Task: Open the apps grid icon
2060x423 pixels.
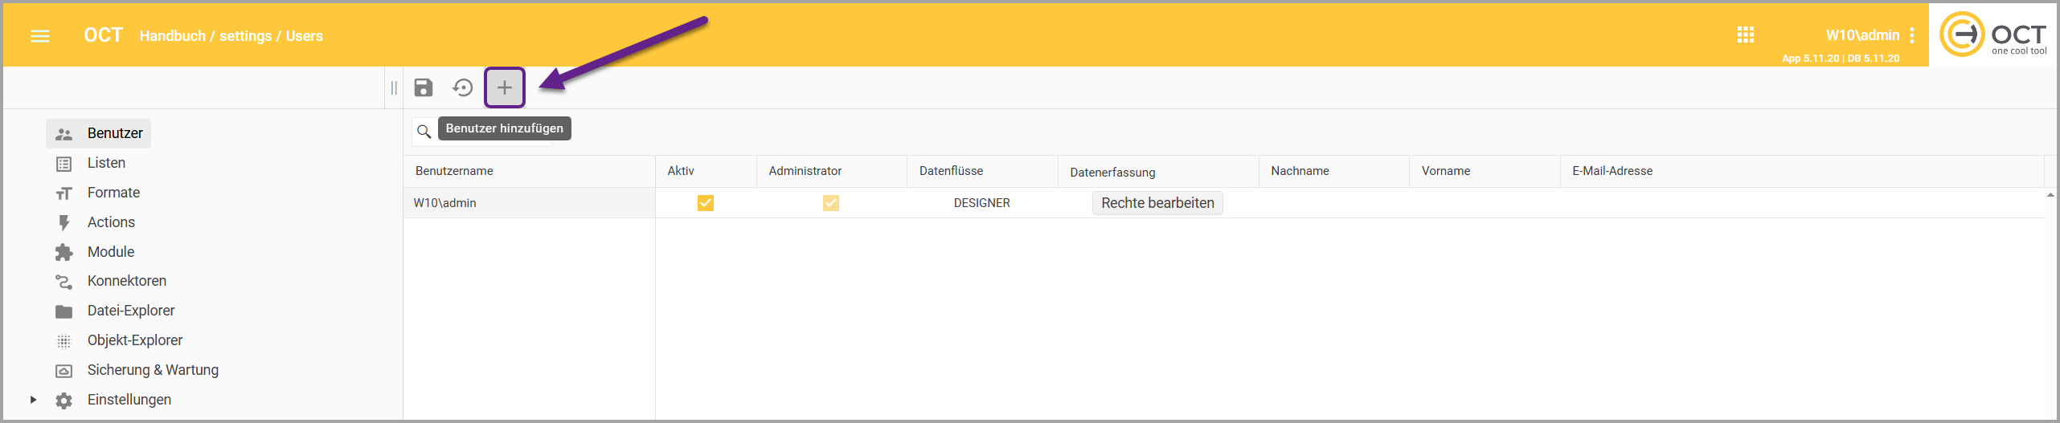Action: [1745, 35]
